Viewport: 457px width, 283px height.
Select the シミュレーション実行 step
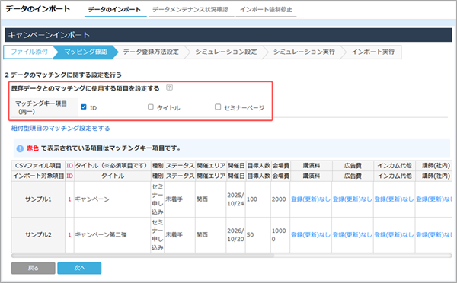[304, 52]
